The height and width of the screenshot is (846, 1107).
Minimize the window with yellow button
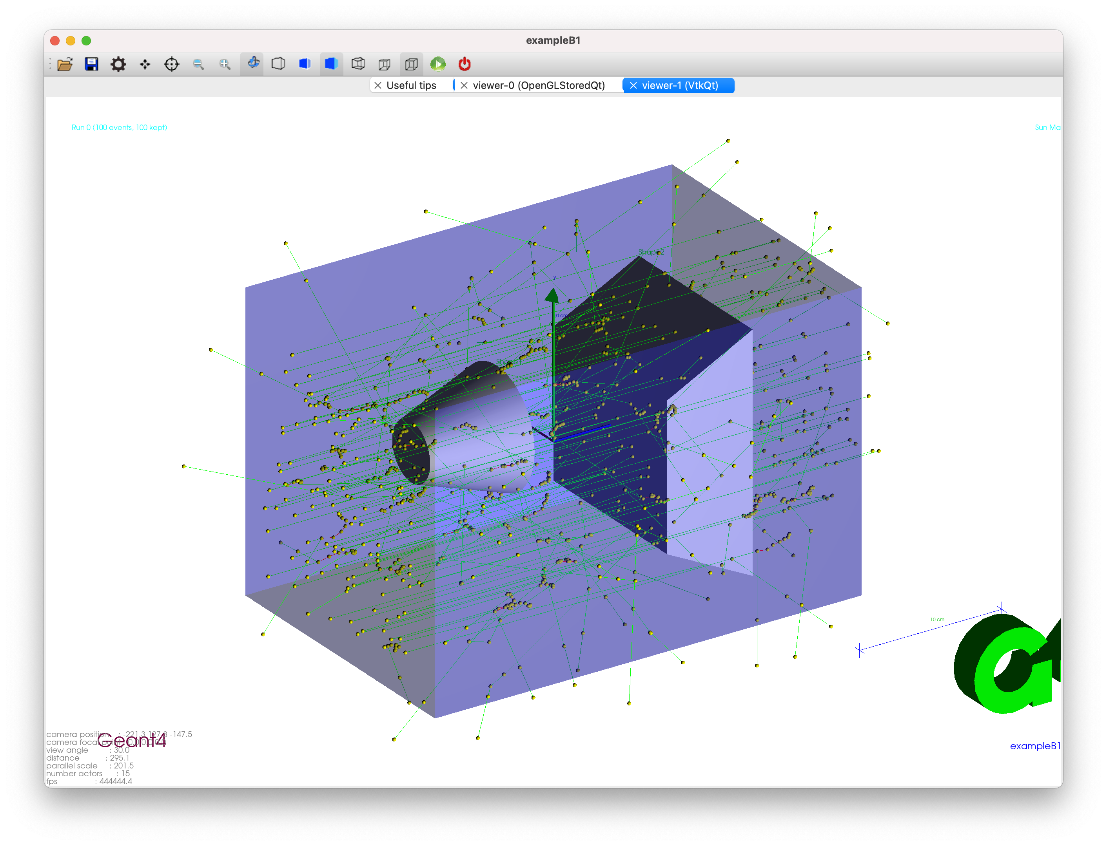[71, 40]
